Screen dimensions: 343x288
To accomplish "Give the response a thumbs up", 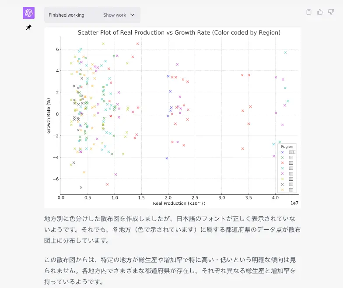I will click(320, 12).
